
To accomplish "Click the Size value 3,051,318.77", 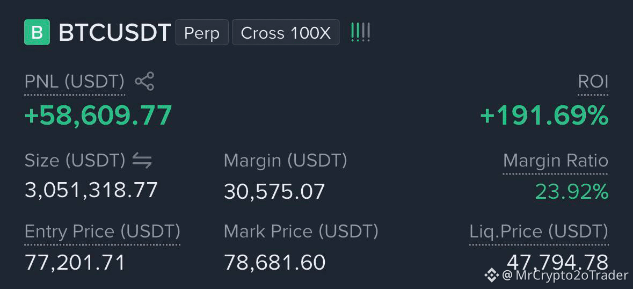I will pos(91,190).
